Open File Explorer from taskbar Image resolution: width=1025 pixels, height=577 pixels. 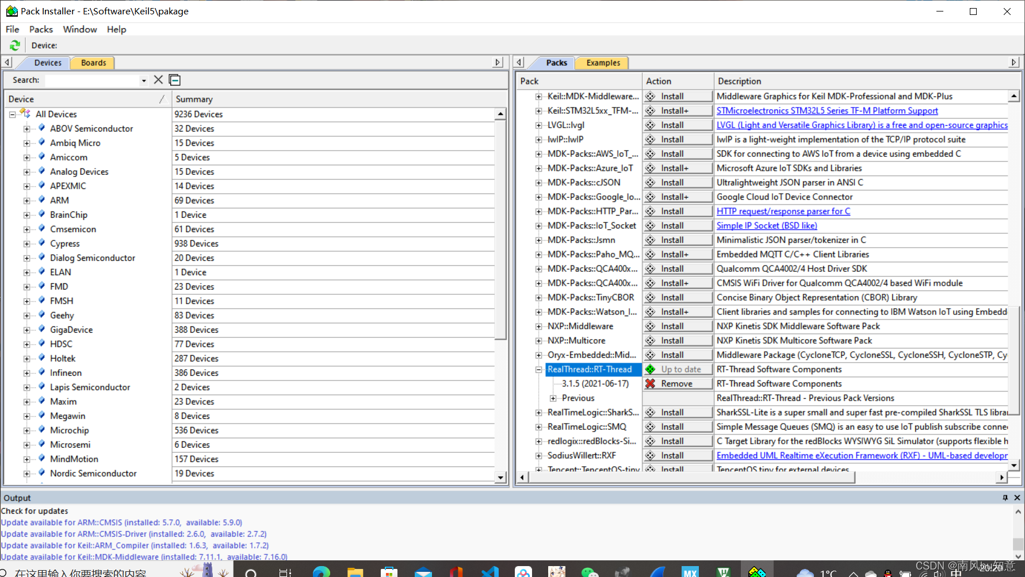[355, 571]
